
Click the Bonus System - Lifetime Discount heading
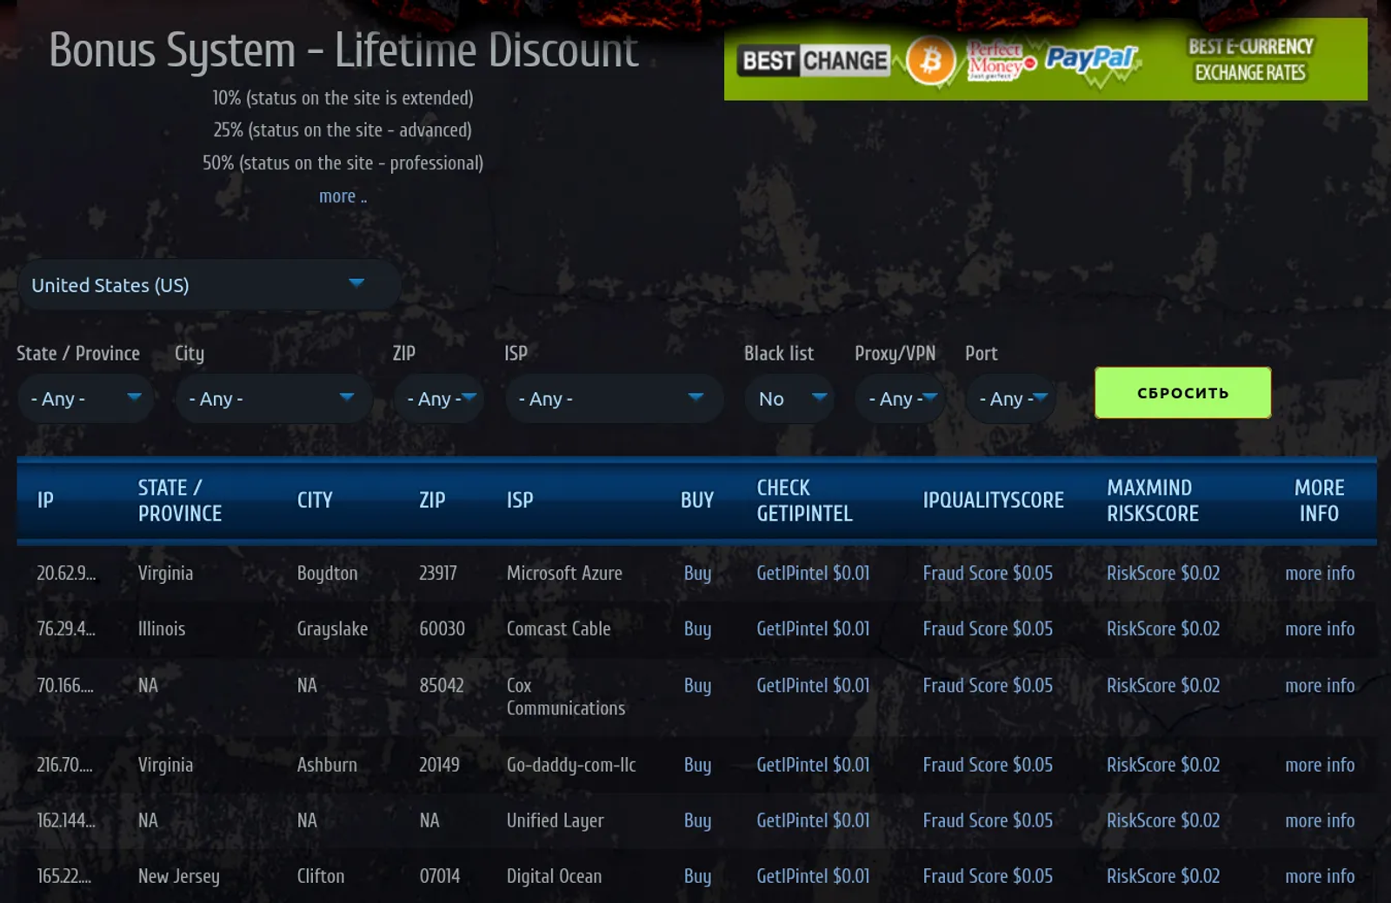pyautogui.click(x=343, y=50)
